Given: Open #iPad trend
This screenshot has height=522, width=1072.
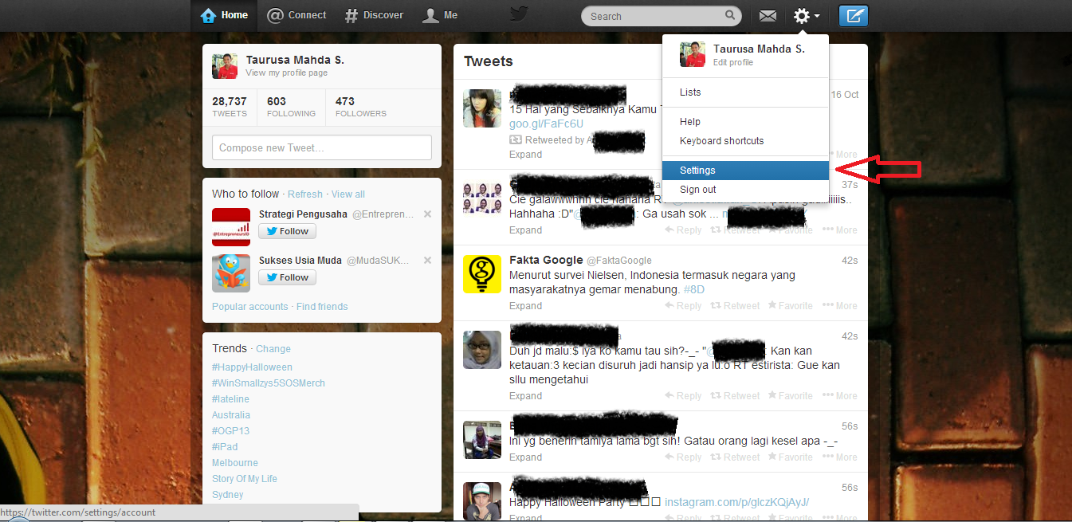Looking at the screenshot, I should 225,447.
